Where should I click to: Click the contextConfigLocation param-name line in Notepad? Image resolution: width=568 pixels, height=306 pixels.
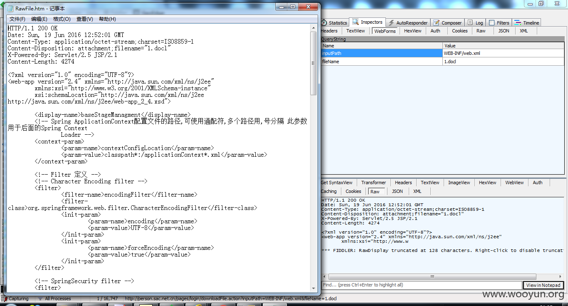pos(137,148)
